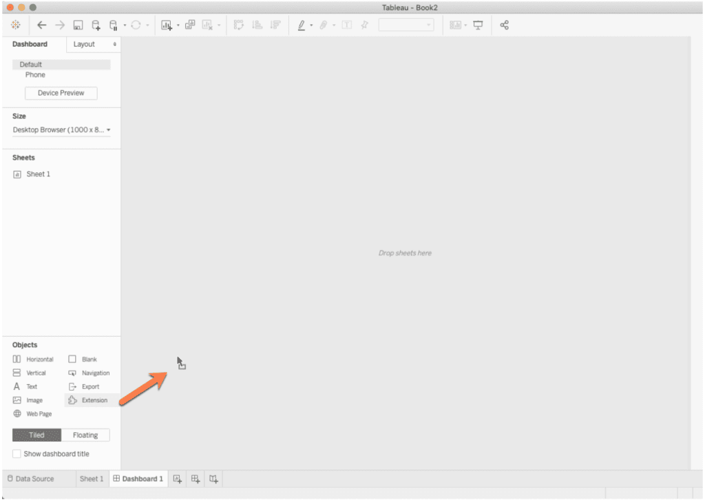Click New Dashboard icon in bottom tab bar
Image resolution: width=705 pixels, height=500 pixels.
(196, 479)
